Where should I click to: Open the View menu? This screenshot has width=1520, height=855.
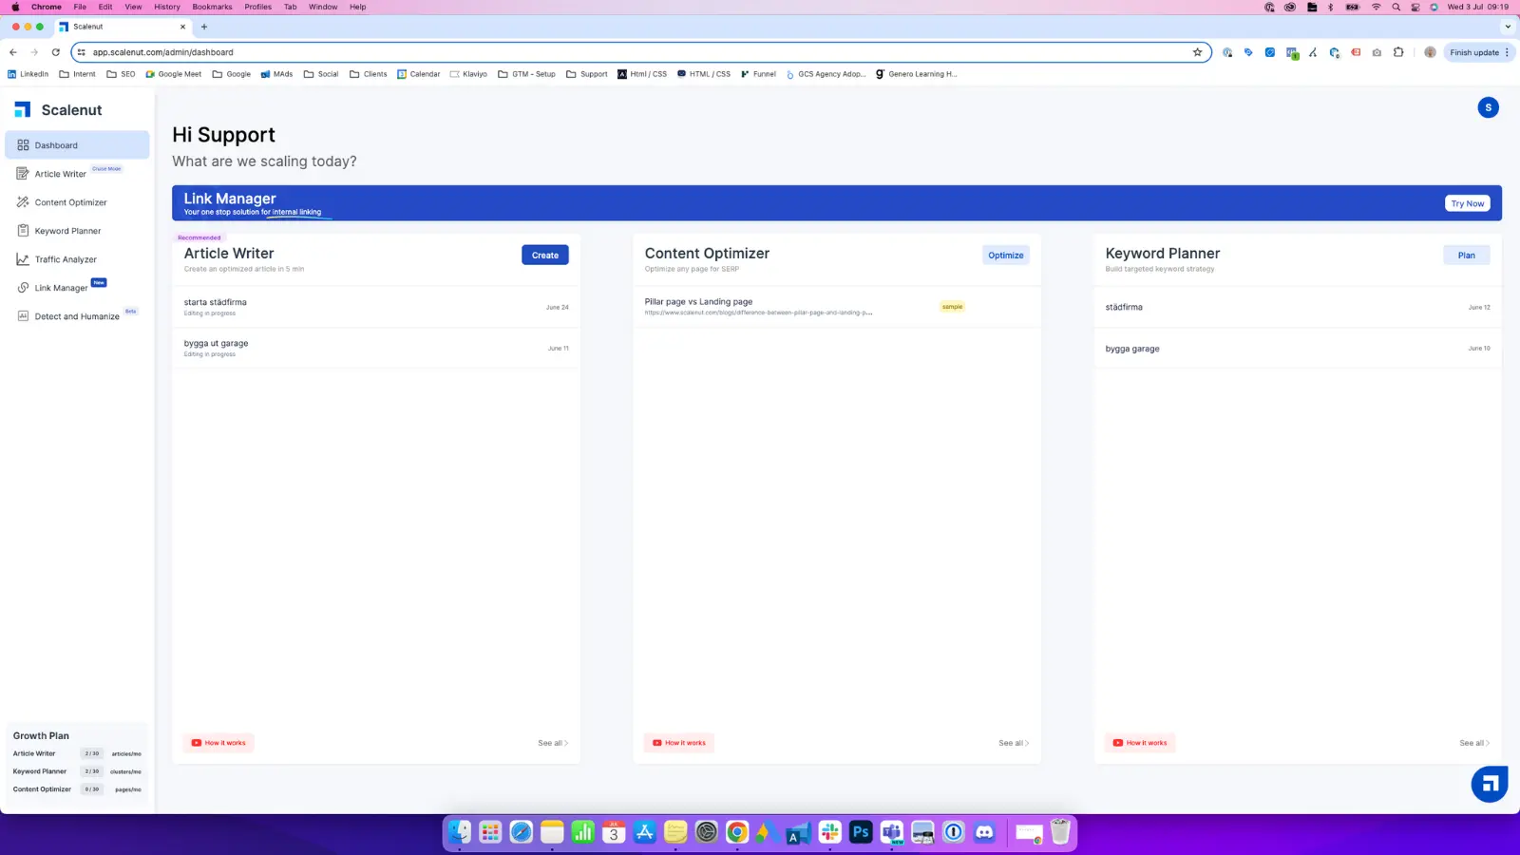[x=133, y=7]
